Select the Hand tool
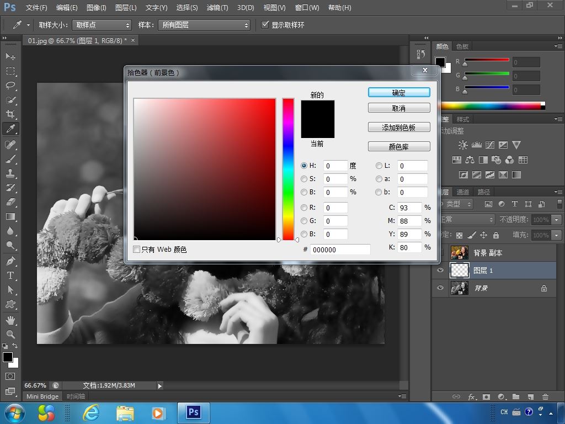The width and height of the screenshot is (565, 424). pyautogui.click(x=10, y=320)
